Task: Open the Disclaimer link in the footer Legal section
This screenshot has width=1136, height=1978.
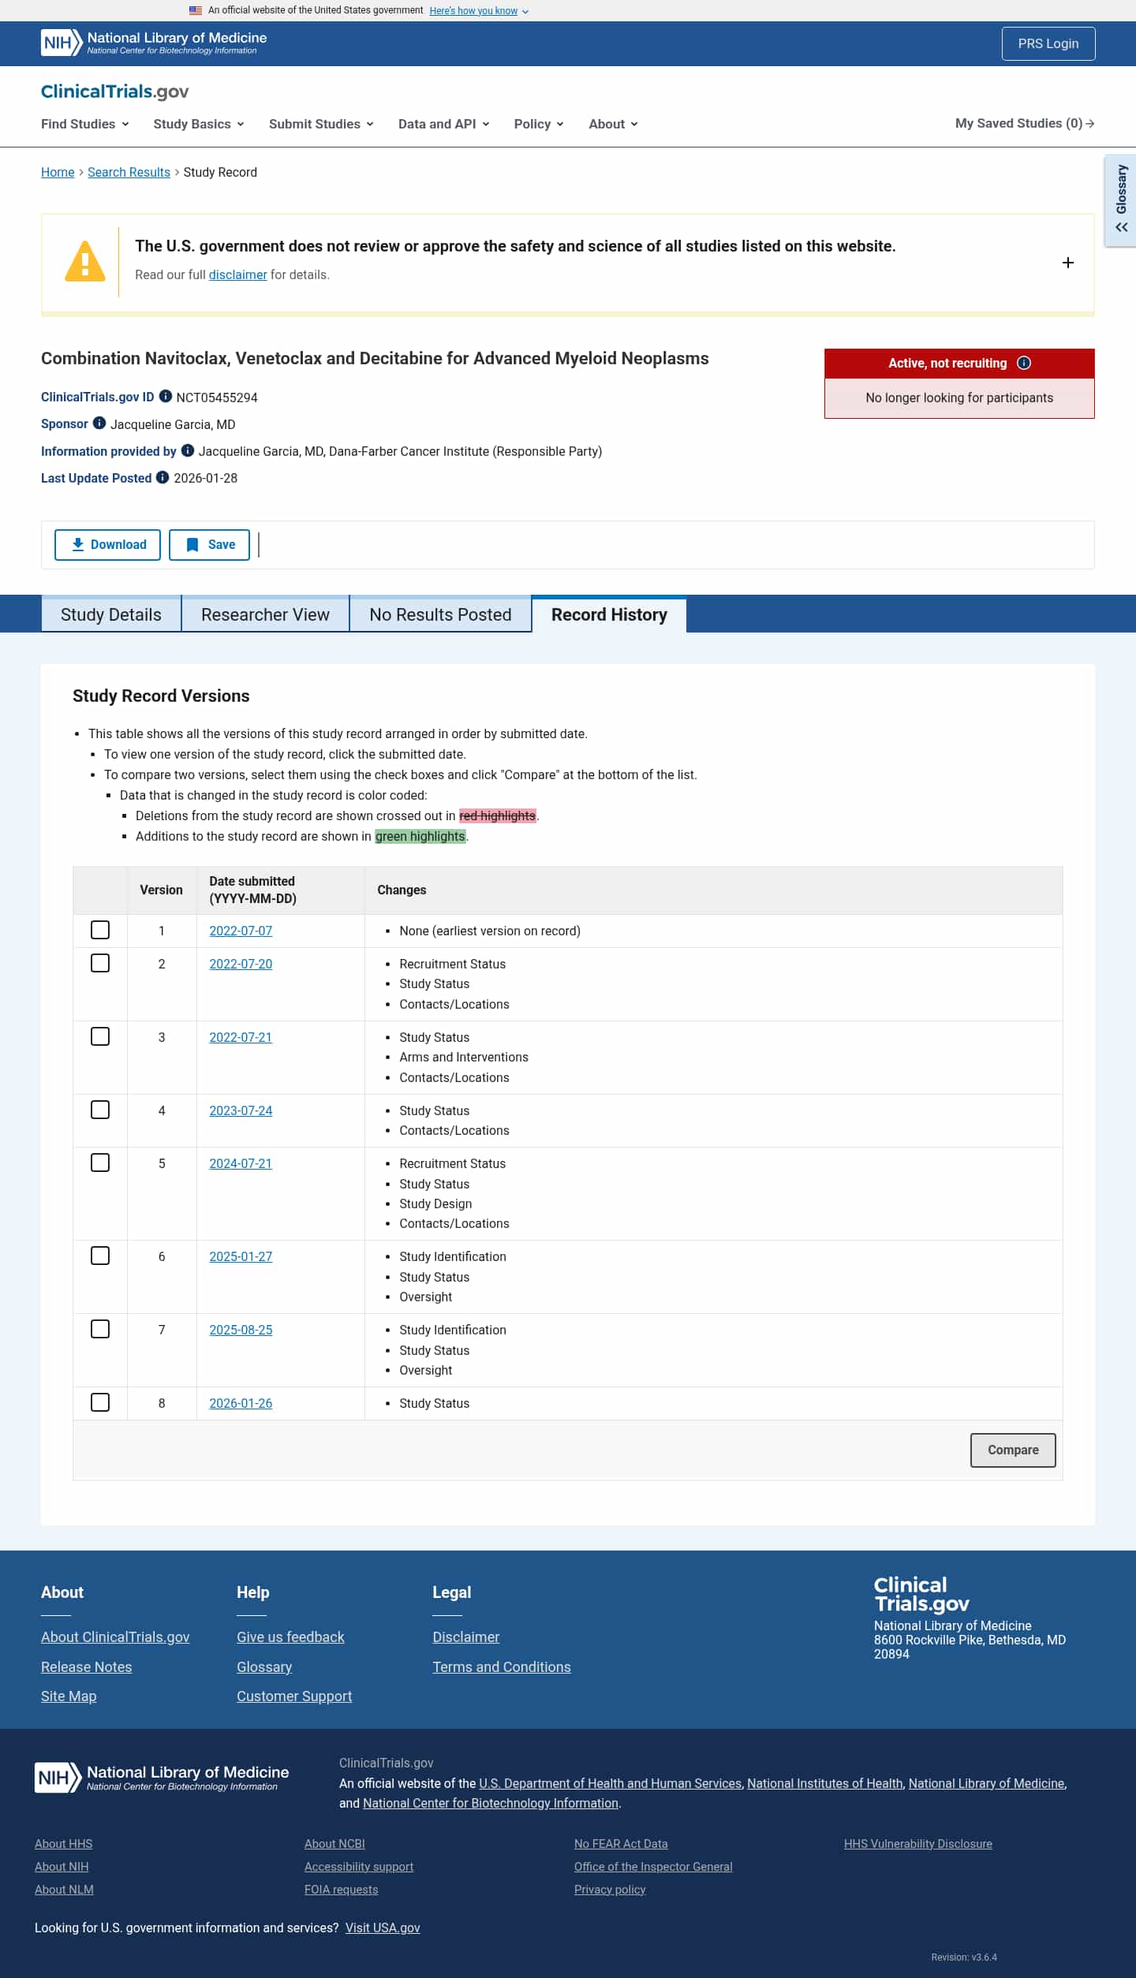Action: (x=466, y=1637)
